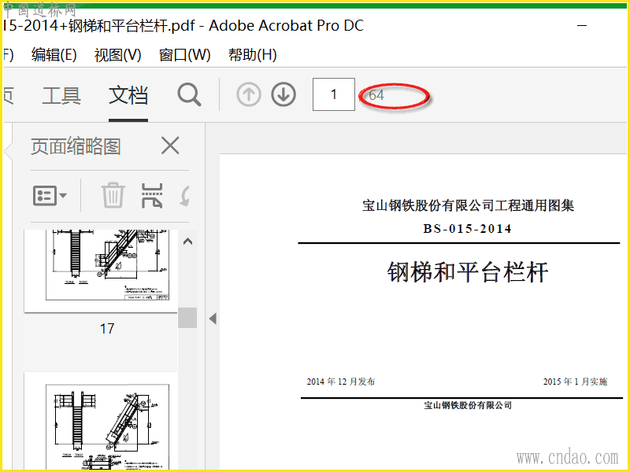Click the 页面缩略图 panel title
This screenshot has width=630, height=472.
point(76,146)
